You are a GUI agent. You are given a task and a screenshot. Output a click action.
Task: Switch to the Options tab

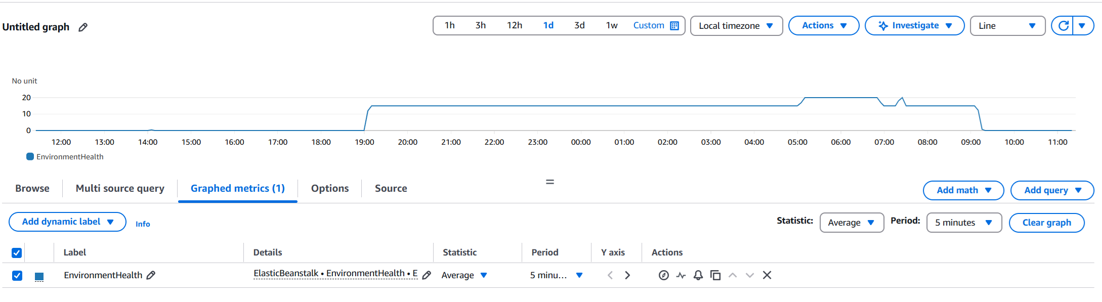click(330, 188)
